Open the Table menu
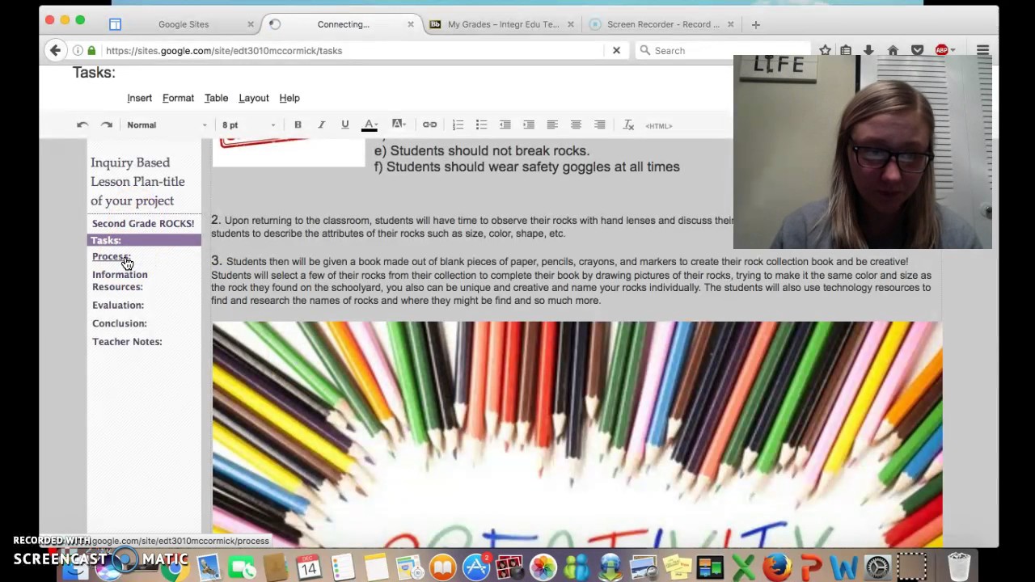The width and height of the screenshot is (1035, 582). coord(216,98)
